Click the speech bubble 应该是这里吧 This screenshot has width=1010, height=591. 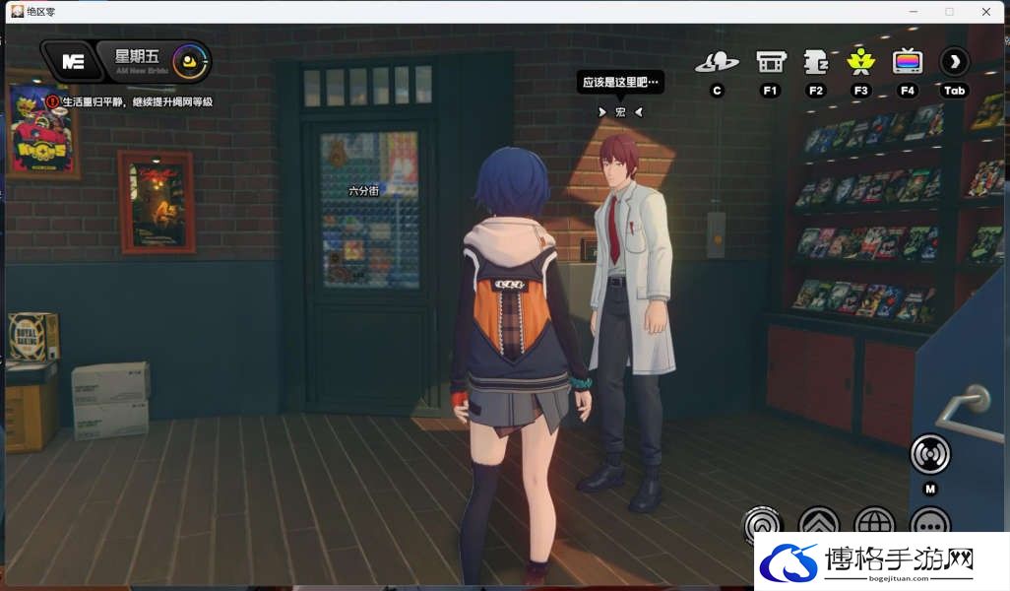620,82
